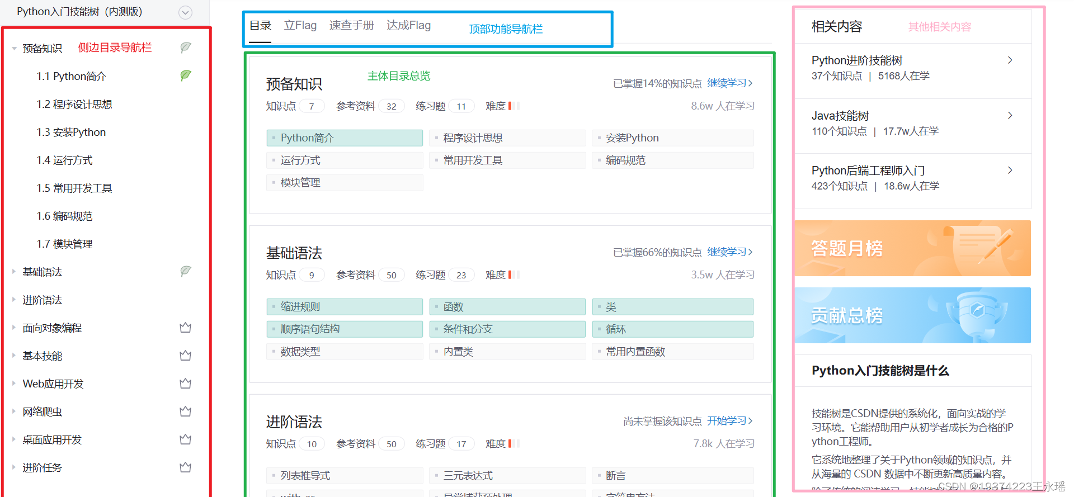Expand the 进阶语法 tree section

(x=14, y=300)
